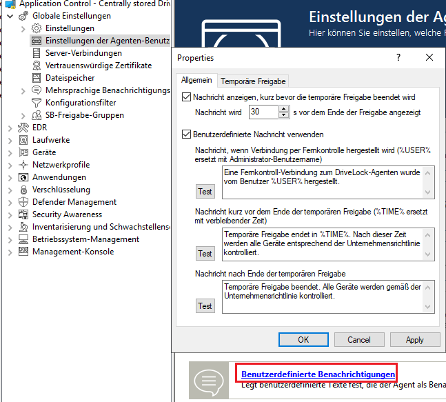446x402 pixels.
Task: Click the Defender Management shield icon
Action: coord(23,202)
